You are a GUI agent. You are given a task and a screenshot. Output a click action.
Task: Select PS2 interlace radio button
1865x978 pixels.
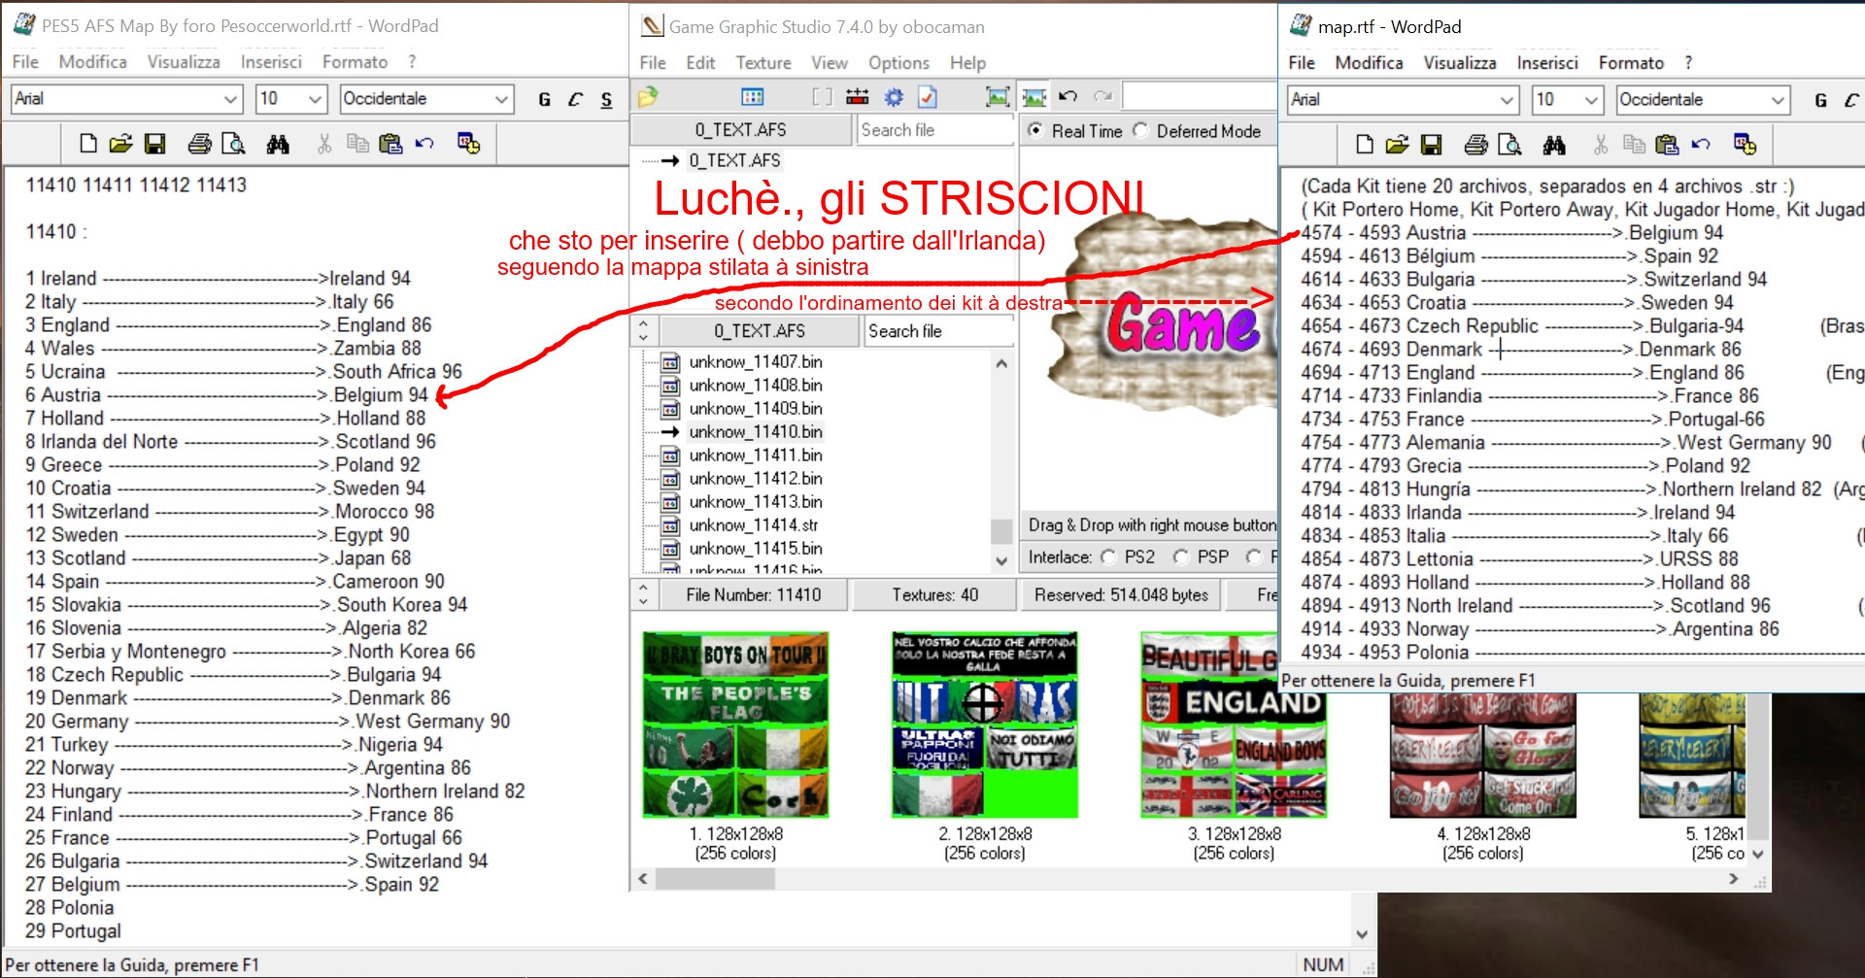[x=1108, y=556]
